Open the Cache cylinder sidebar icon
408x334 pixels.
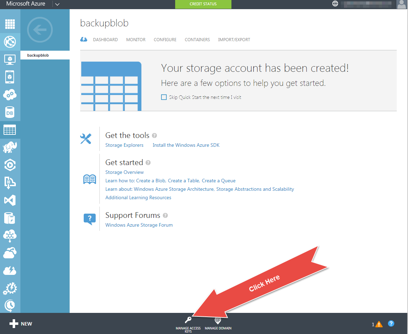click(10, 218)
